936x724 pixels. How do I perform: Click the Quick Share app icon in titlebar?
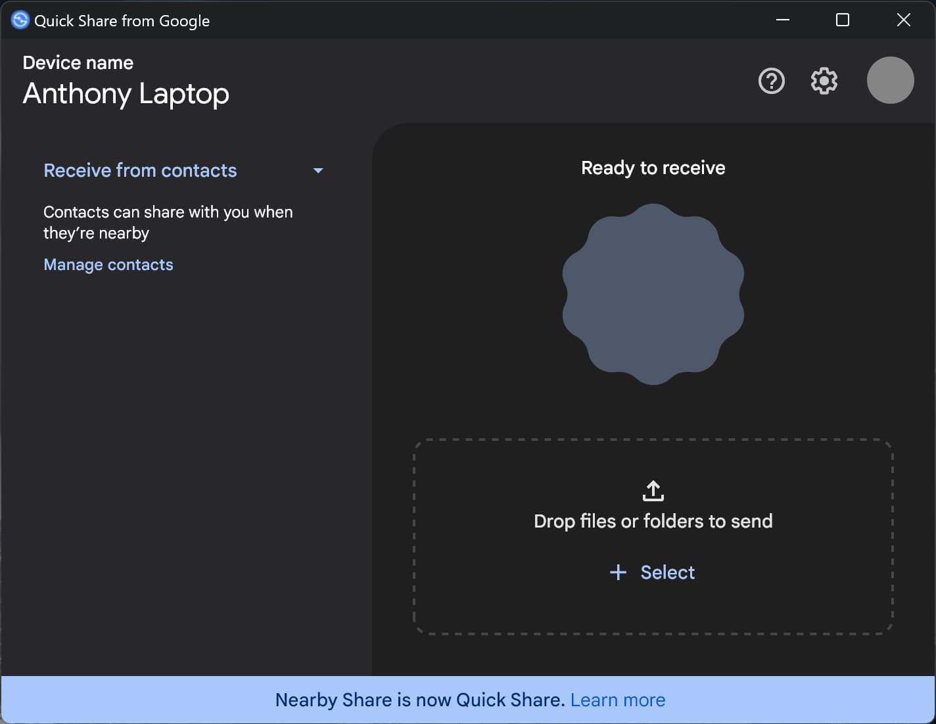click(19, 20)
